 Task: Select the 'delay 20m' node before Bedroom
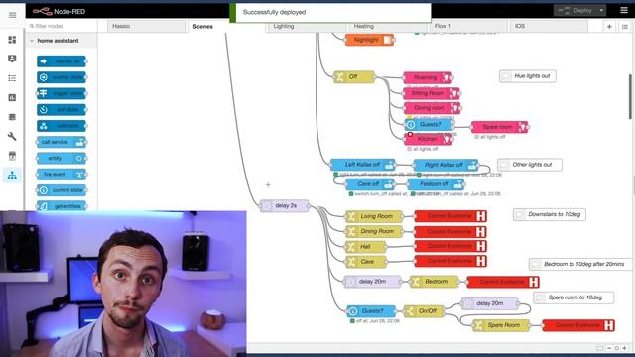pyautogui.click(x=372, y=282)
